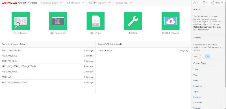
Task: Open the SQL Commands icon
Action: (x=58, y=21)
